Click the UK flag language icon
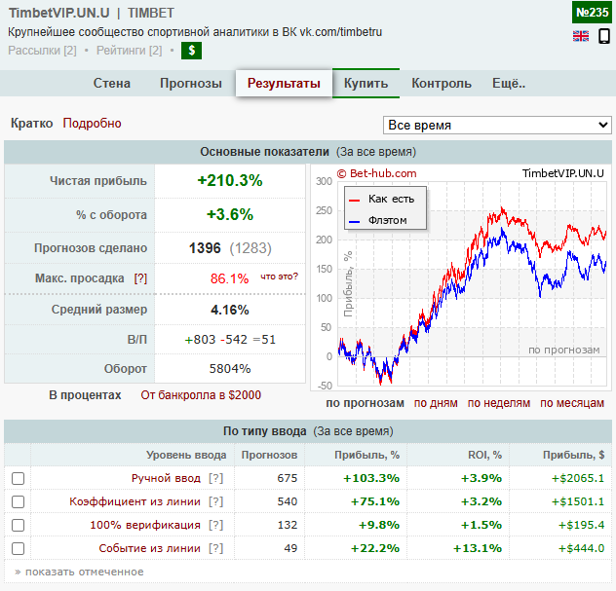The image size is (616, 591). (x=581, y=37)
